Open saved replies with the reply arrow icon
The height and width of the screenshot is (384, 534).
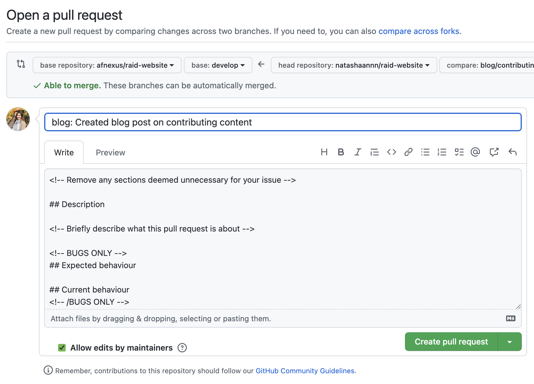[x=513, y=152]
